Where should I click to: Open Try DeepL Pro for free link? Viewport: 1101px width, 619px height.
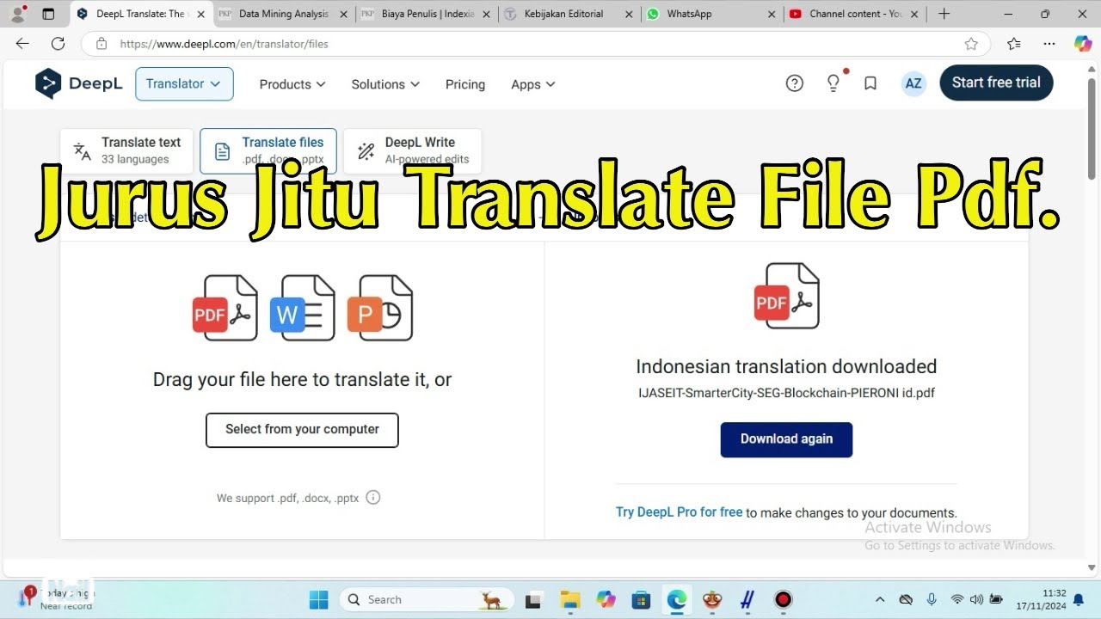point(679,512)
